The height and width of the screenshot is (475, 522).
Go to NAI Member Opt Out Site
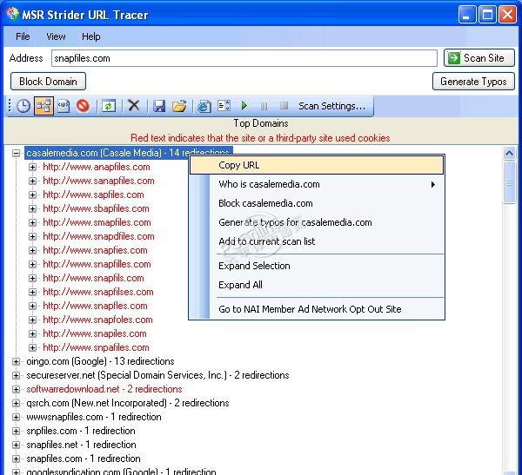pos(317,309)
